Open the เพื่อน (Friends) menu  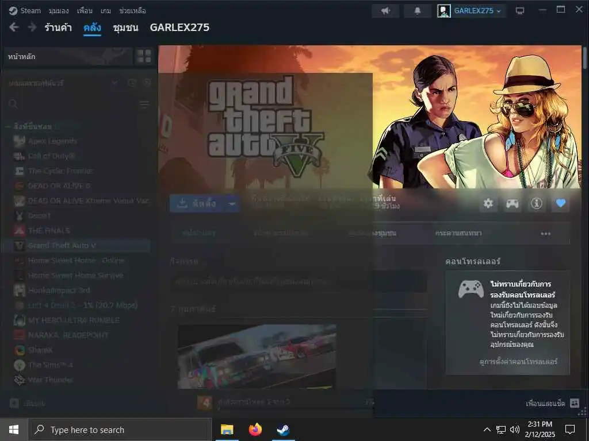[85, 11]
